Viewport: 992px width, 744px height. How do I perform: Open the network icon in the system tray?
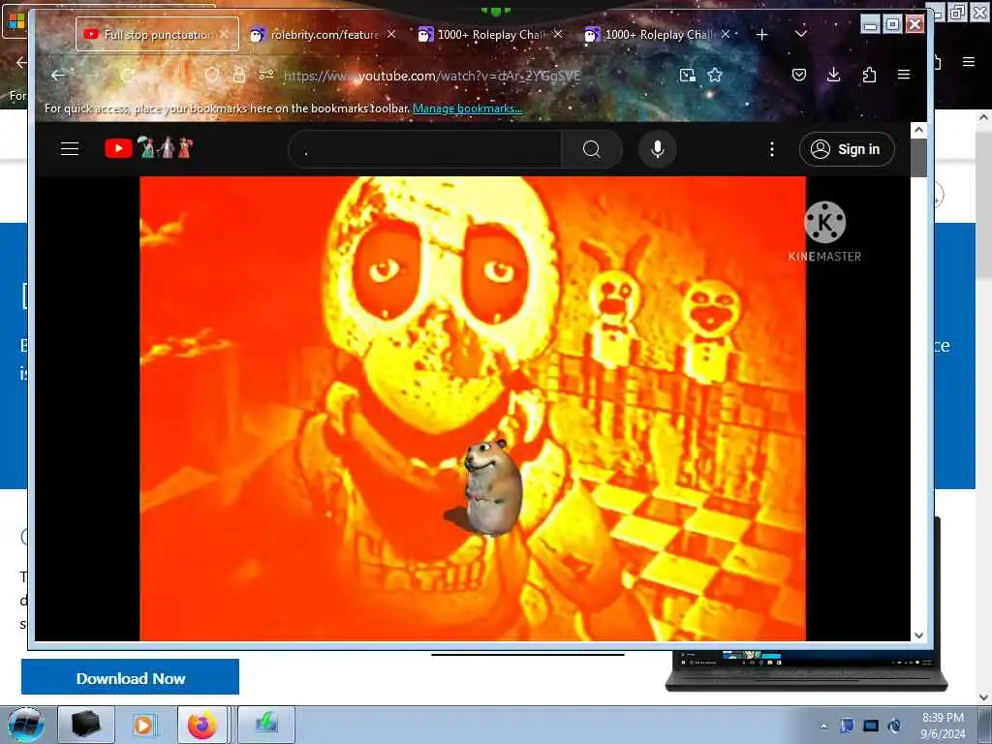[x=871, y=726]
